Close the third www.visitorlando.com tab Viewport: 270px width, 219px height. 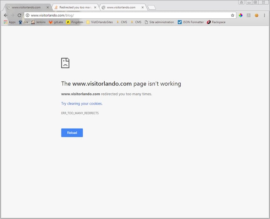(x=142, y=7)
